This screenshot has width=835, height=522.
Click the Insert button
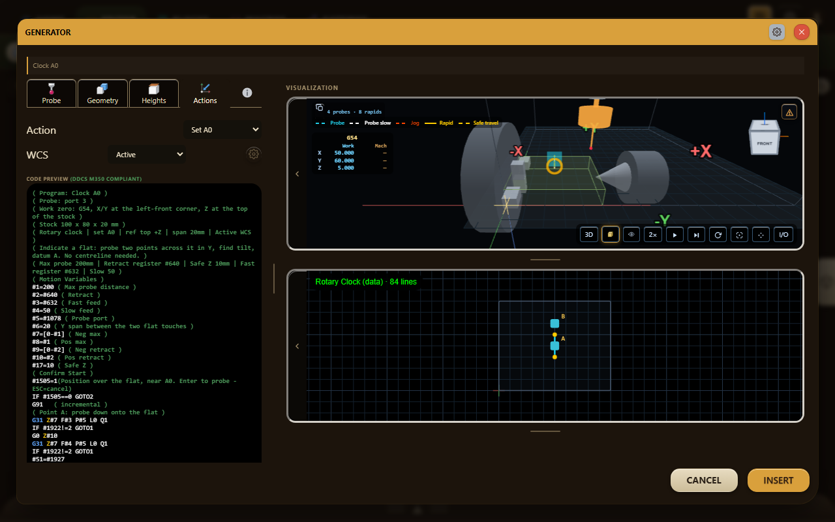[778, 480]
